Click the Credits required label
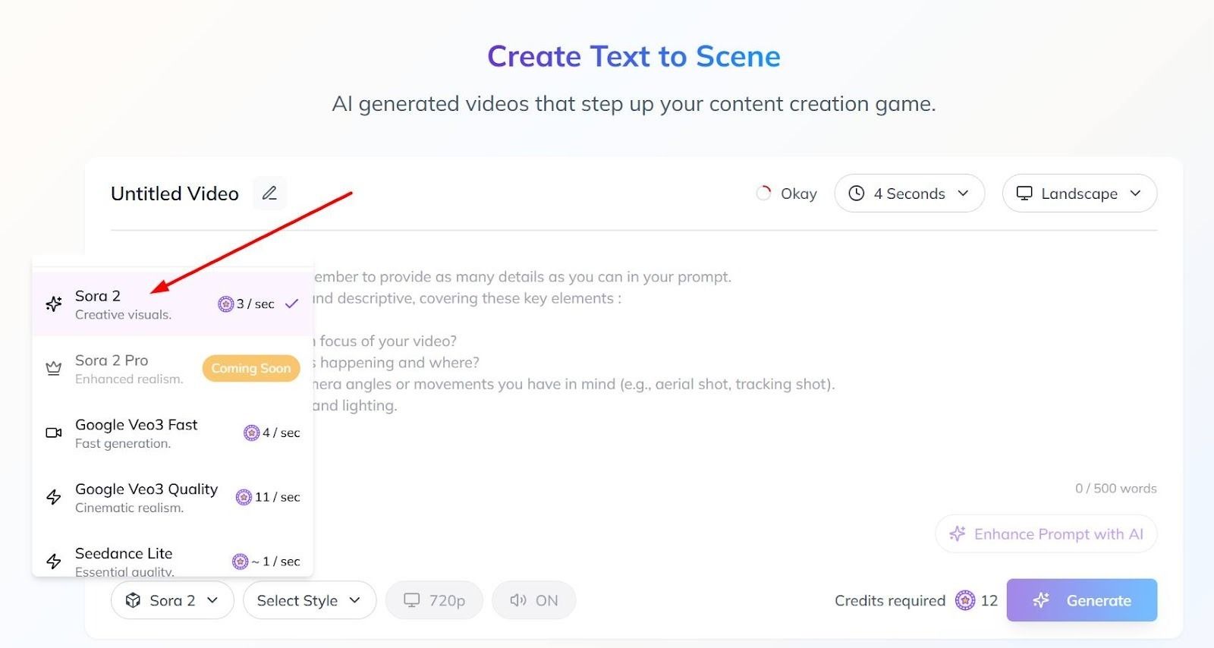 (x=890, y=600)
